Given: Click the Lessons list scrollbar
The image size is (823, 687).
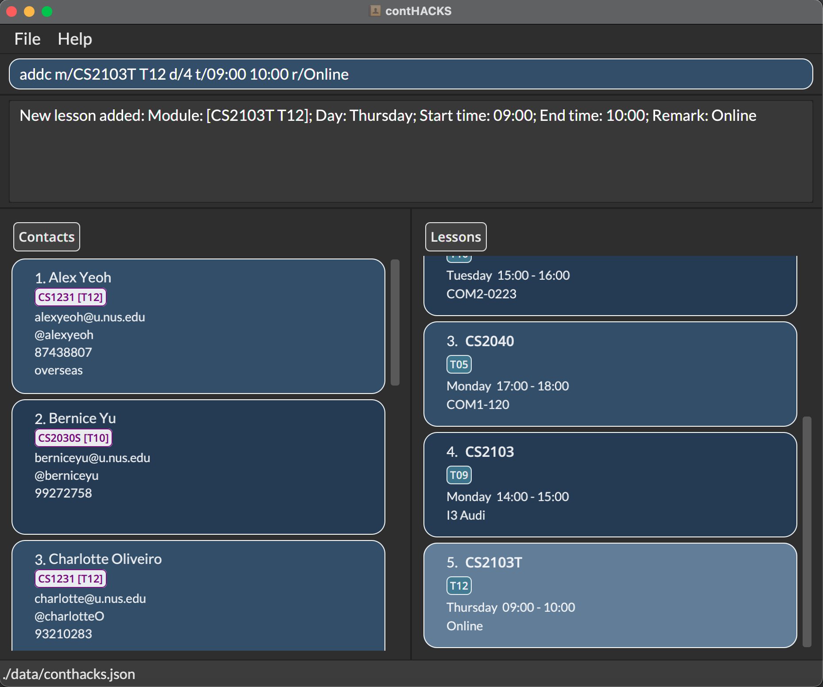Looking at the screenshot, I should coord(807,531).
